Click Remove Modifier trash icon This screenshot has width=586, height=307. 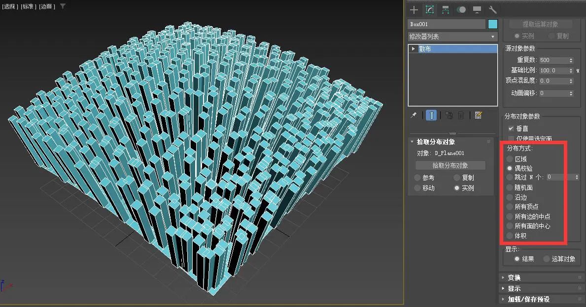461,115
